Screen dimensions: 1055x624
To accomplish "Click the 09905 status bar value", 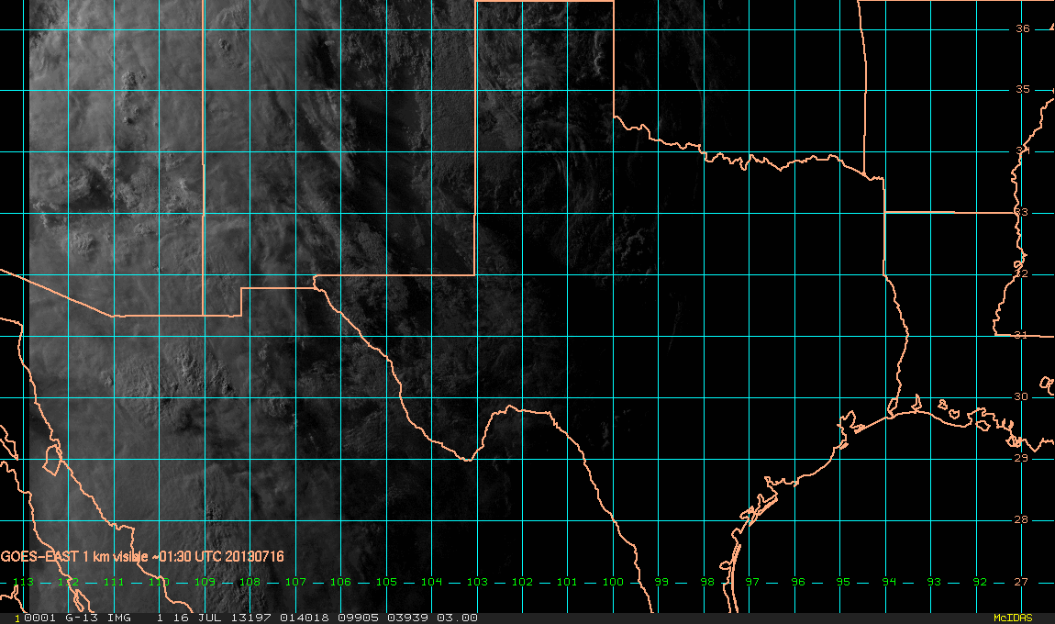I will click(x=356, y=618).
